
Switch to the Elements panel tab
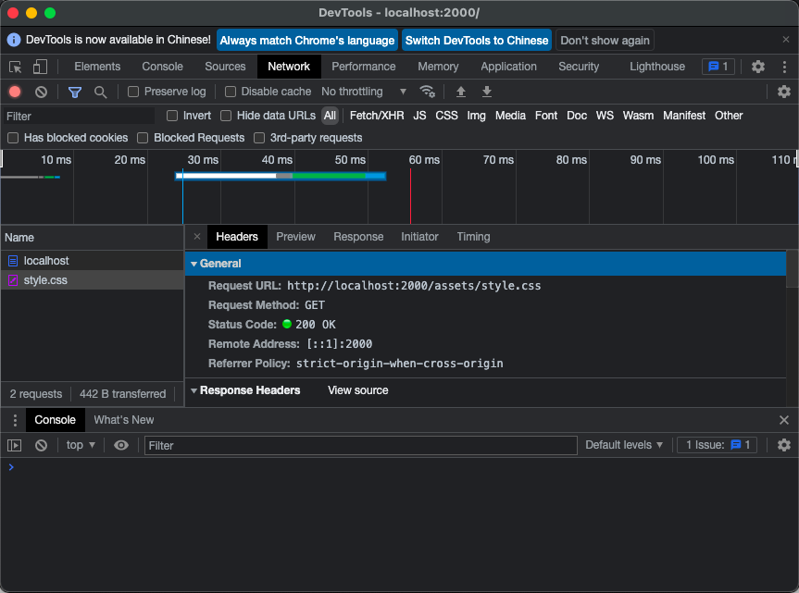(x=97, y=67)
